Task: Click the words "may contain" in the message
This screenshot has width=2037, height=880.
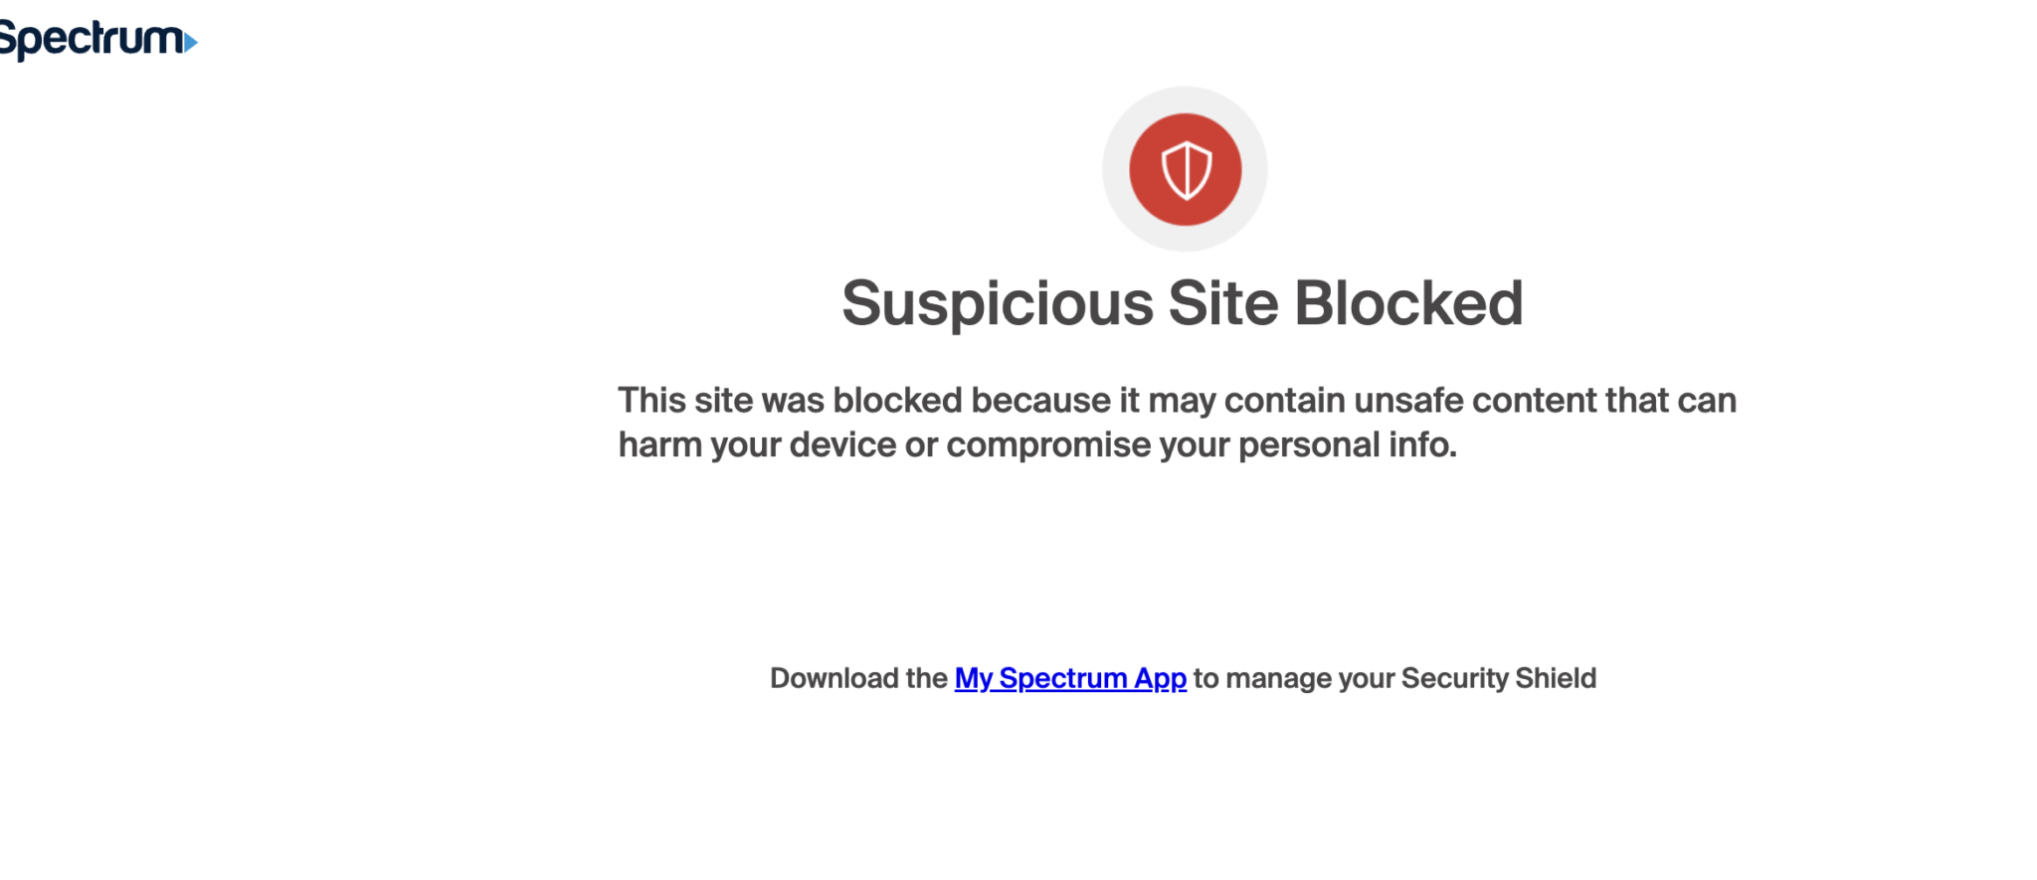Action: [1245, 401]
